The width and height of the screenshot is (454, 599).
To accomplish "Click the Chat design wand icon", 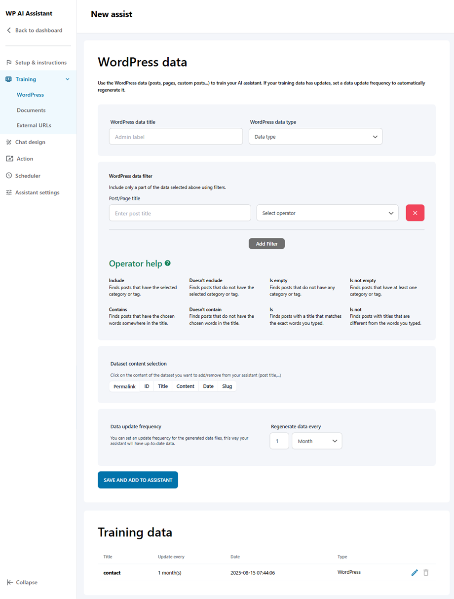I will [9, 142].
